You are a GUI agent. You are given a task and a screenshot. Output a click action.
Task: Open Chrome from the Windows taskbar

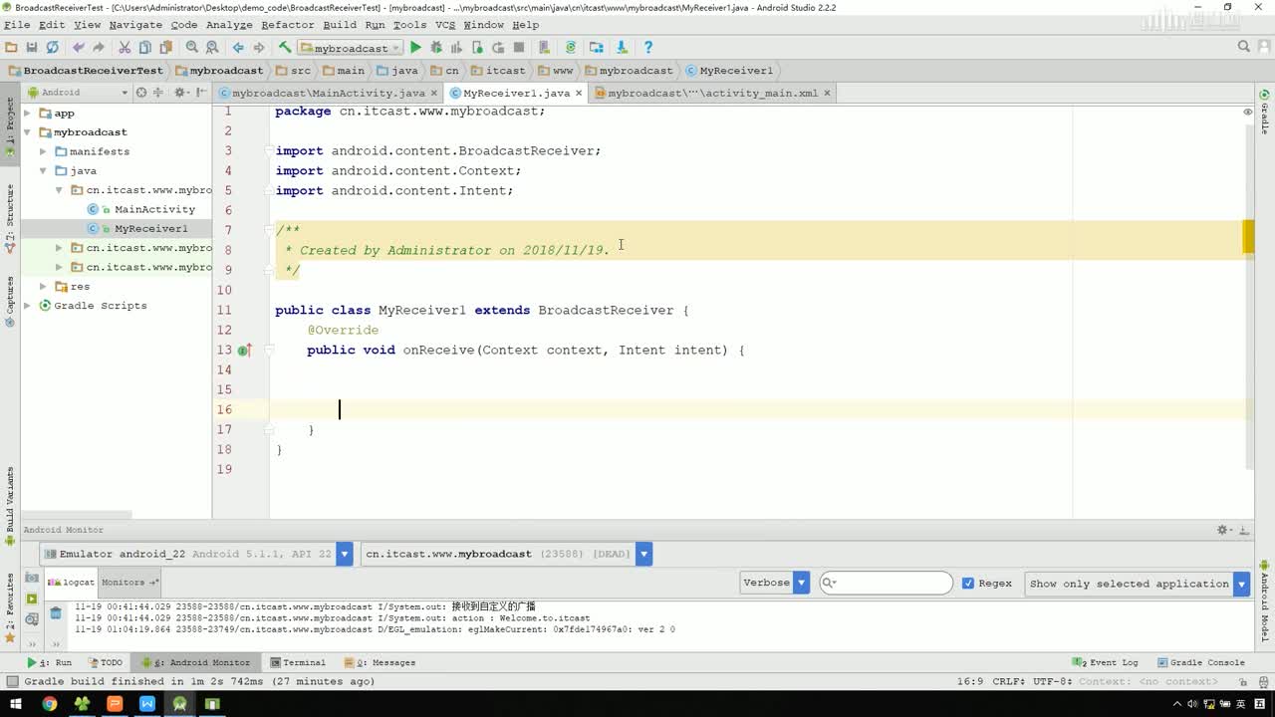[x=49, y=704]
